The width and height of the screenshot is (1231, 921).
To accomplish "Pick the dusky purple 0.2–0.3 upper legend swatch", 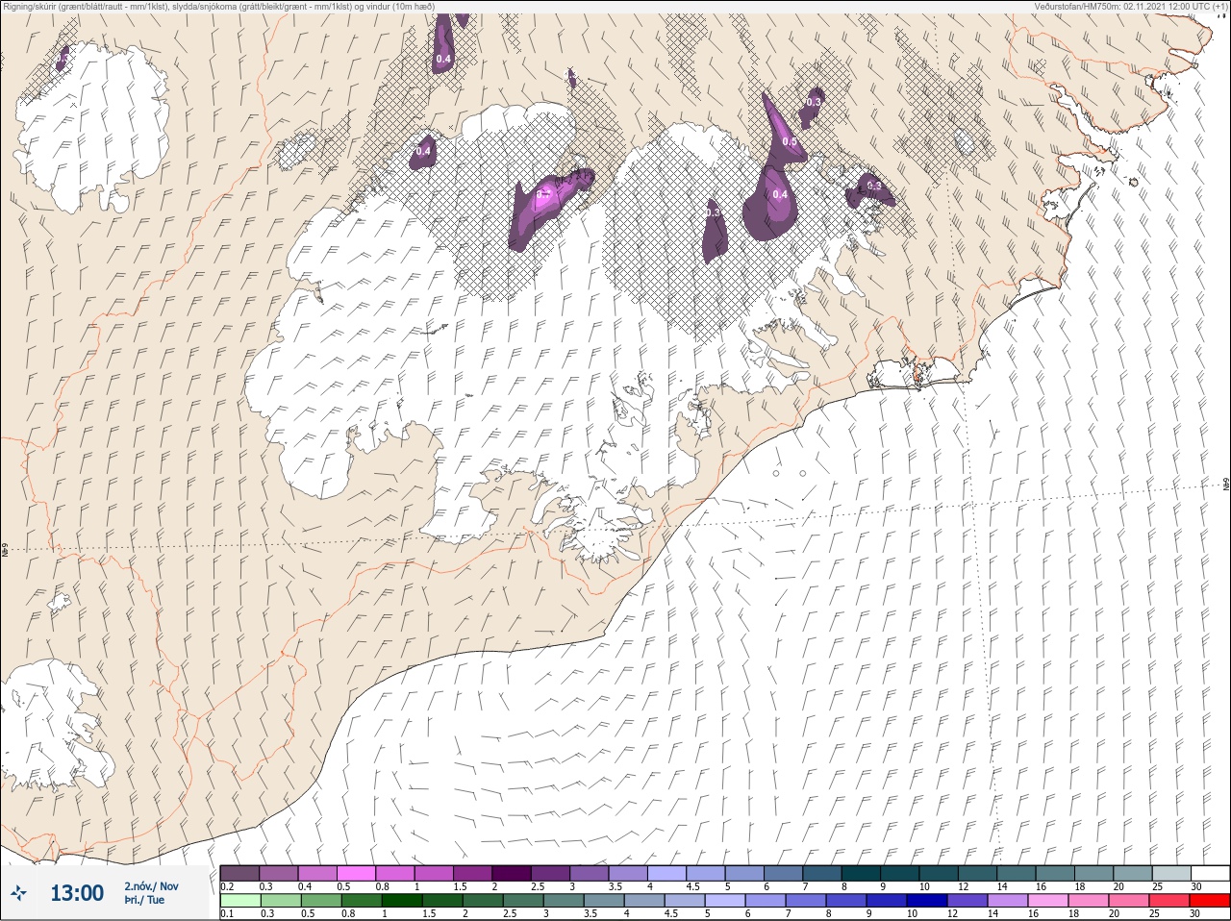I will tap(239, 873).
